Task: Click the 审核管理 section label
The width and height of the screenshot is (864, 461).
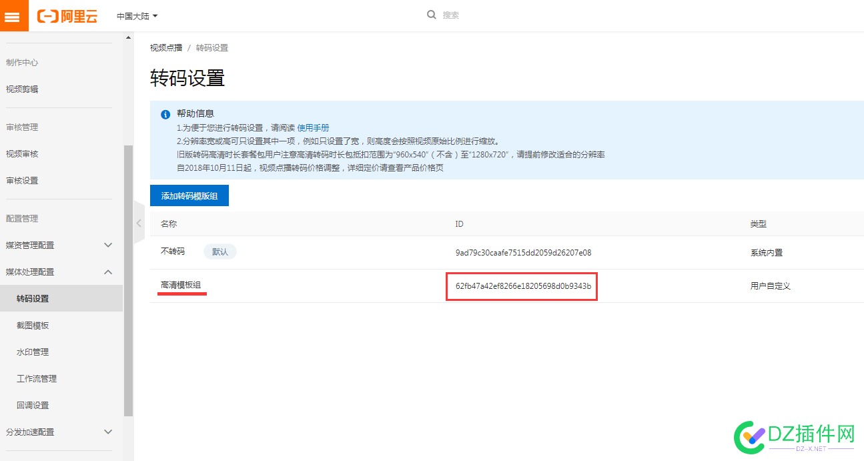Action: [x=22, y=127]
